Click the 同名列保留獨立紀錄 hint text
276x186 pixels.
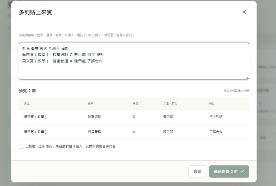(x=236, y=91)
